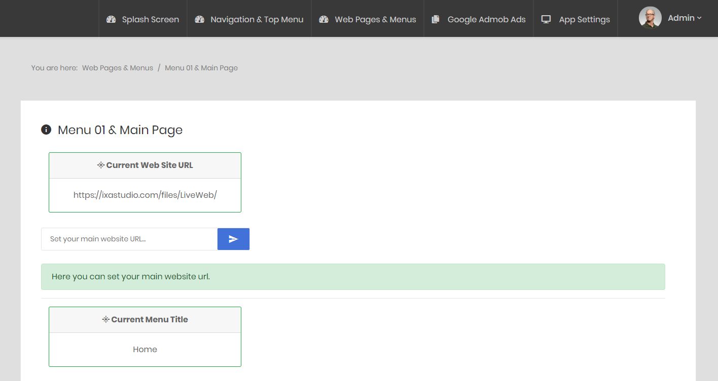Click the Home menu title value
718x381 pixels.
(145, 349)
